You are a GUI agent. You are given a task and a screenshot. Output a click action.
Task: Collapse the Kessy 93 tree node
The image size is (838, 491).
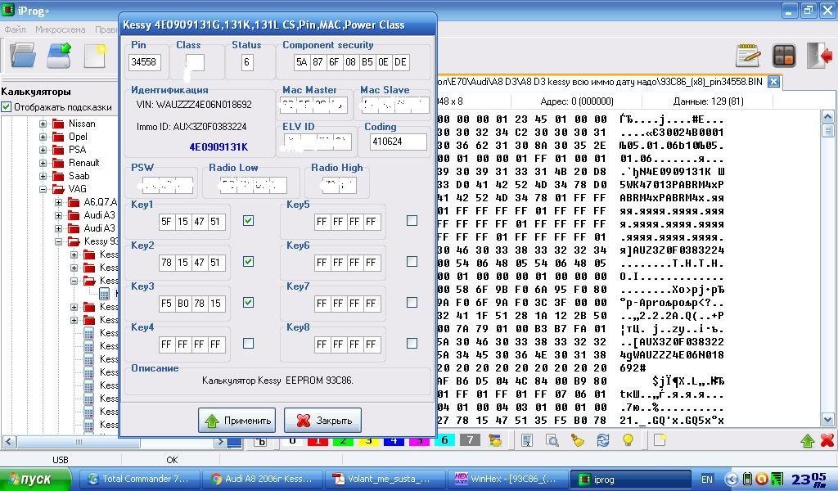pos(58,241)
